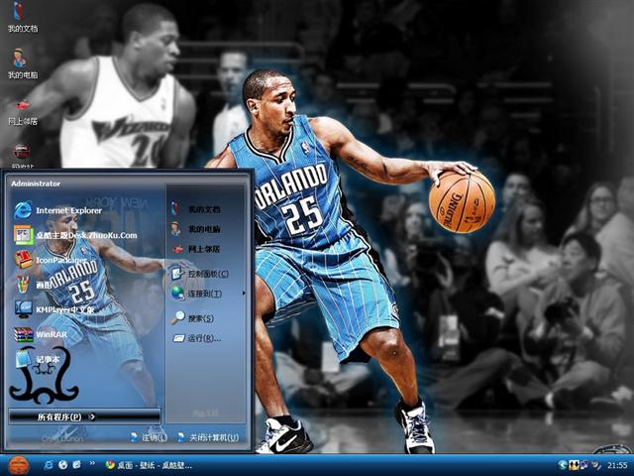The height and width of the screenshot is (476, 634).
Task: Select the 我的文档 desktop icon
Action: [22, 17]
